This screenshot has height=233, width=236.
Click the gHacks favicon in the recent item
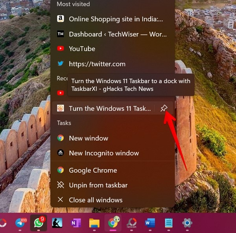coord(61,108)
